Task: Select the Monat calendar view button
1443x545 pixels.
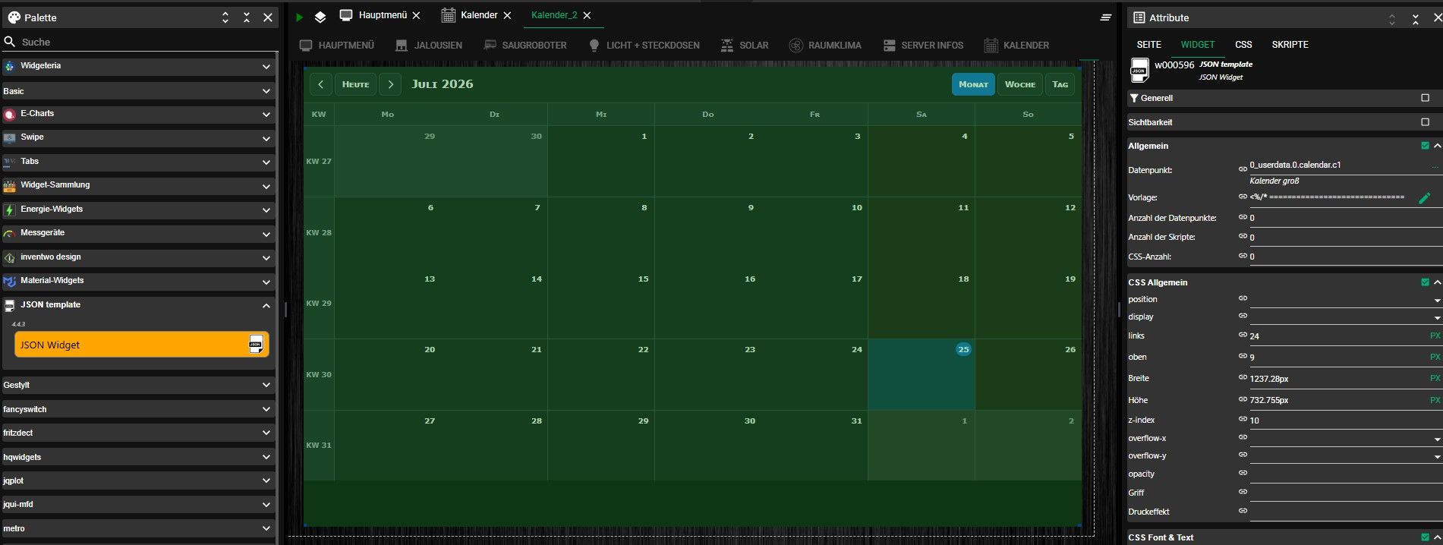Action: point(973,84)
